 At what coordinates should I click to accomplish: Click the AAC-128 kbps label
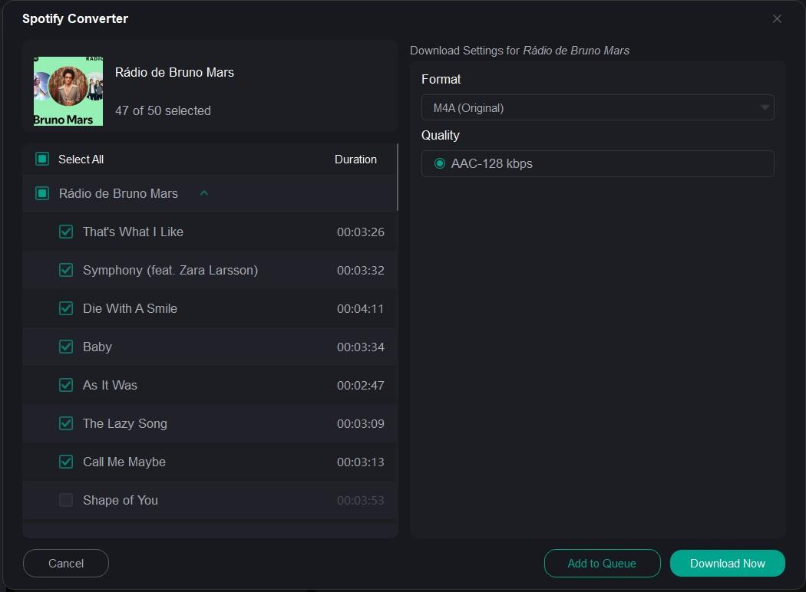(491, 164)
